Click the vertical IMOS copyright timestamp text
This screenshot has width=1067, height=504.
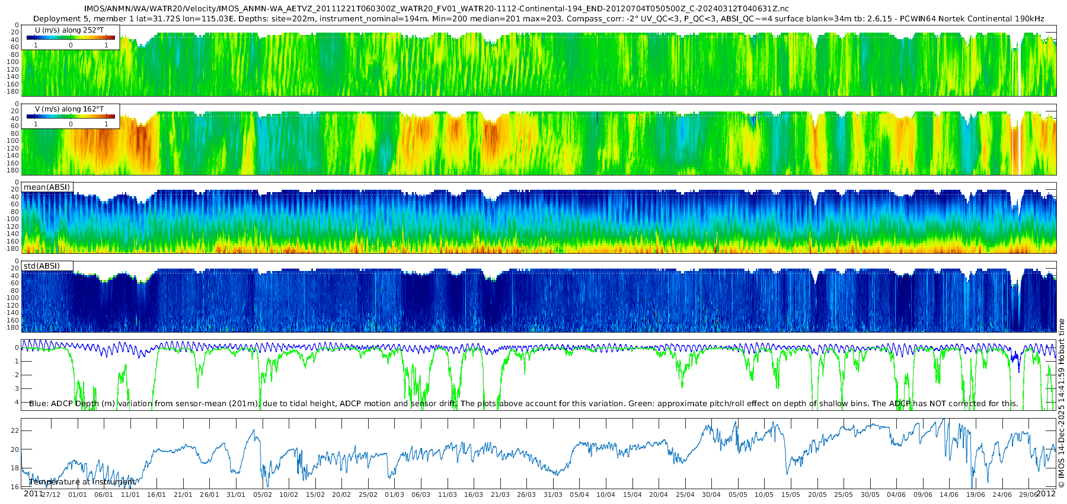[x=1062, y=409]
